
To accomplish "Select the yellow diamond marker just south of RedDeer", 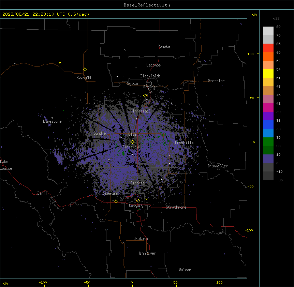I will pyautogui.click(x=145, y=96).
